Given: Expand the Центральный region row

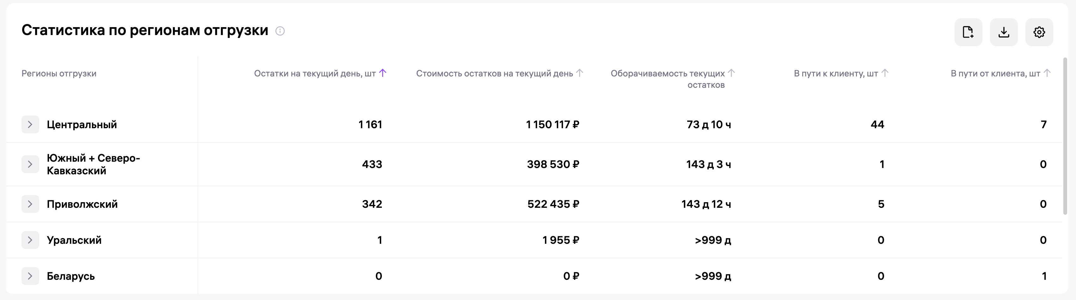Looking at the screenshot, I should [30, 124].
